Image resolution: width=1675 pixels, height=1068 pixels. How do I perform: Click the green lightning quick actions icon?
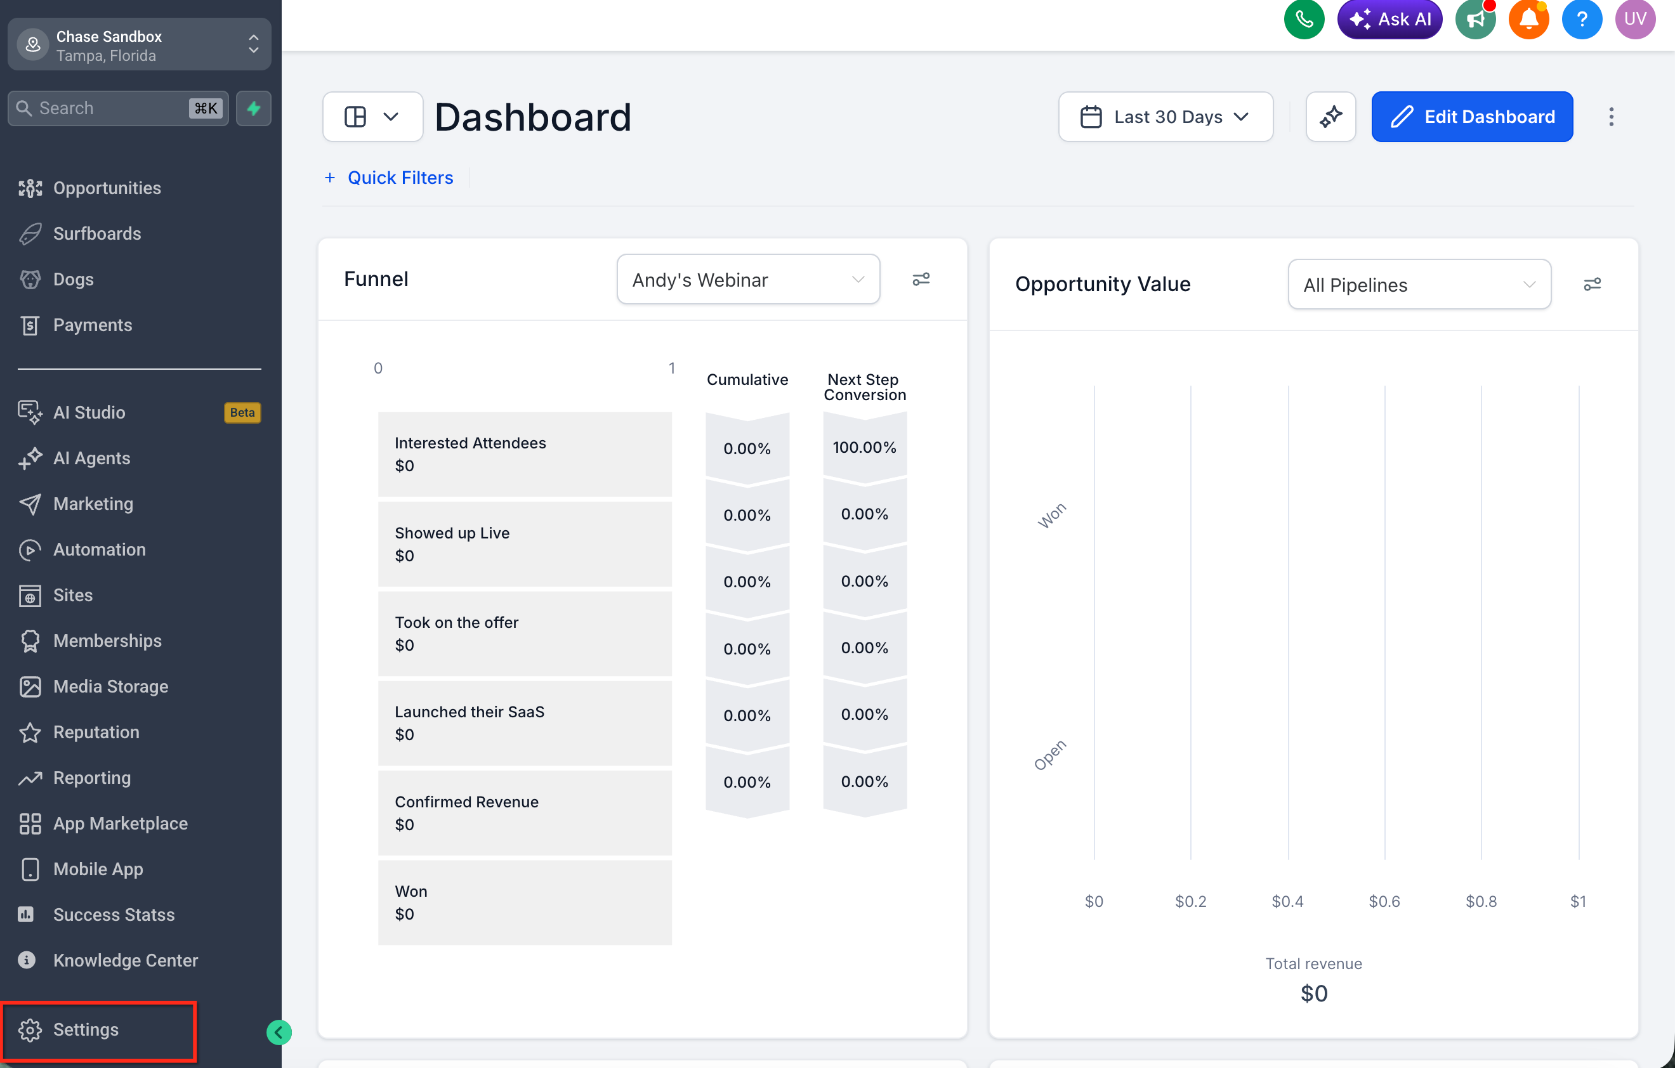pyautogui.click(x=253, y=108)
